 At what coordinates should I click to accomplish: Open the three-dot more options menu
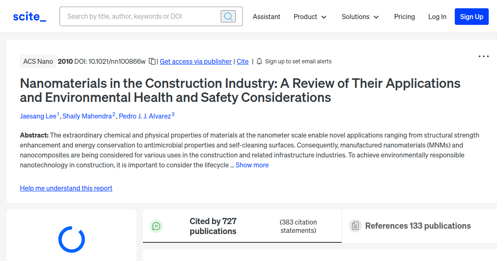[484, 56]
